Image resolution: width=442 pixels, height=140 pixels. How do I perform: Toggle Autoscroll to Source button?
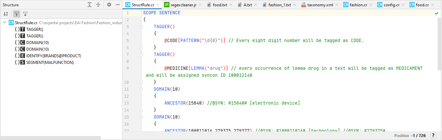point(16,14)
